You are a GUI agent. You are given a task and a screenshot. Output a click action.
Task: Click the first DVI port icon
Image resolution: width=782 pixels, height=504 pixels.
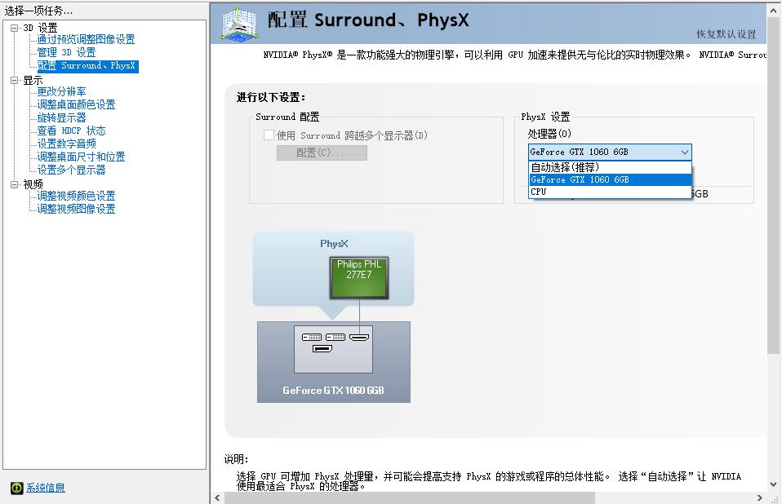(312, 337)
